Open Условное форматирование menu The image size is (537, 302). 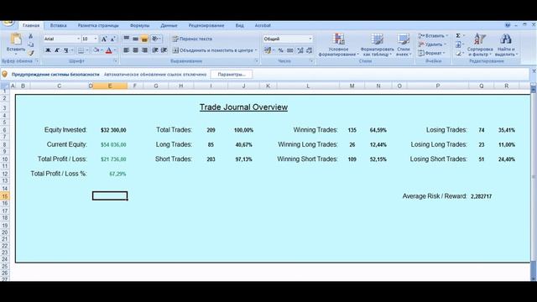tap(339, 44)
